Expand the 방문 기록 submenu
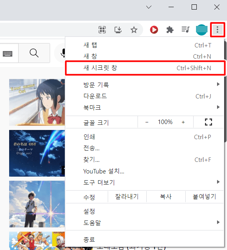The image size is (227, 250). click(145, 85)
